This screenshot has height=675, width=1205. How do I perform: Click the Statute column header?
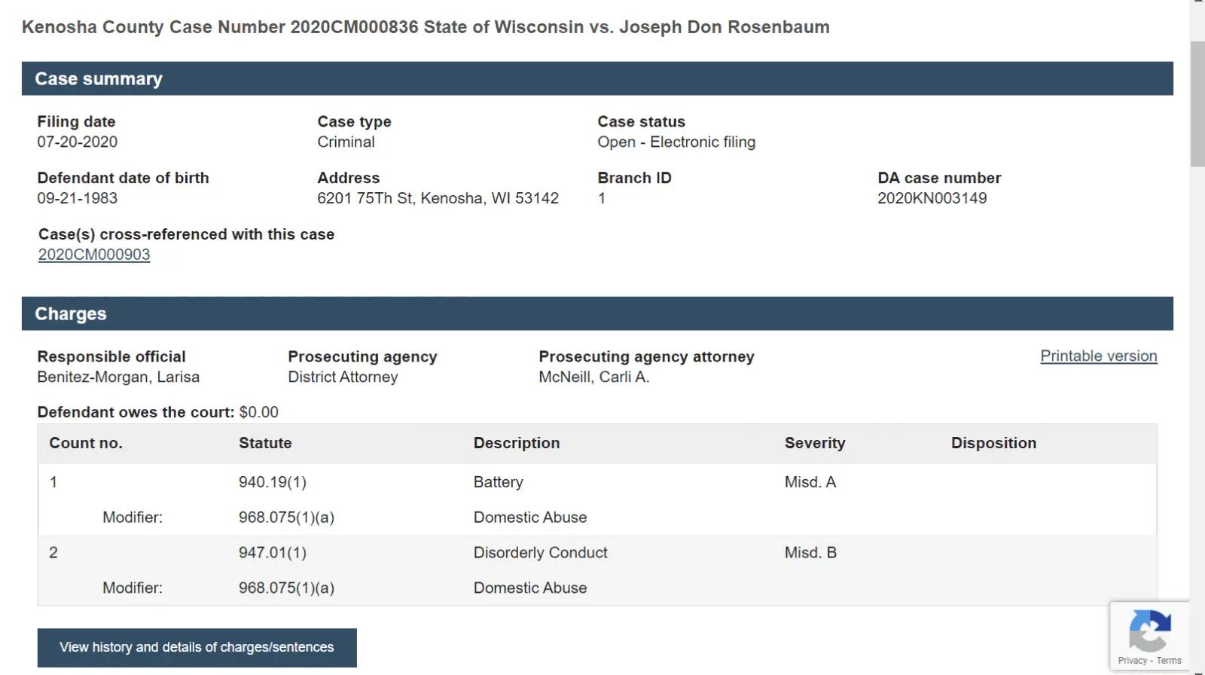(x=265, y=443)
